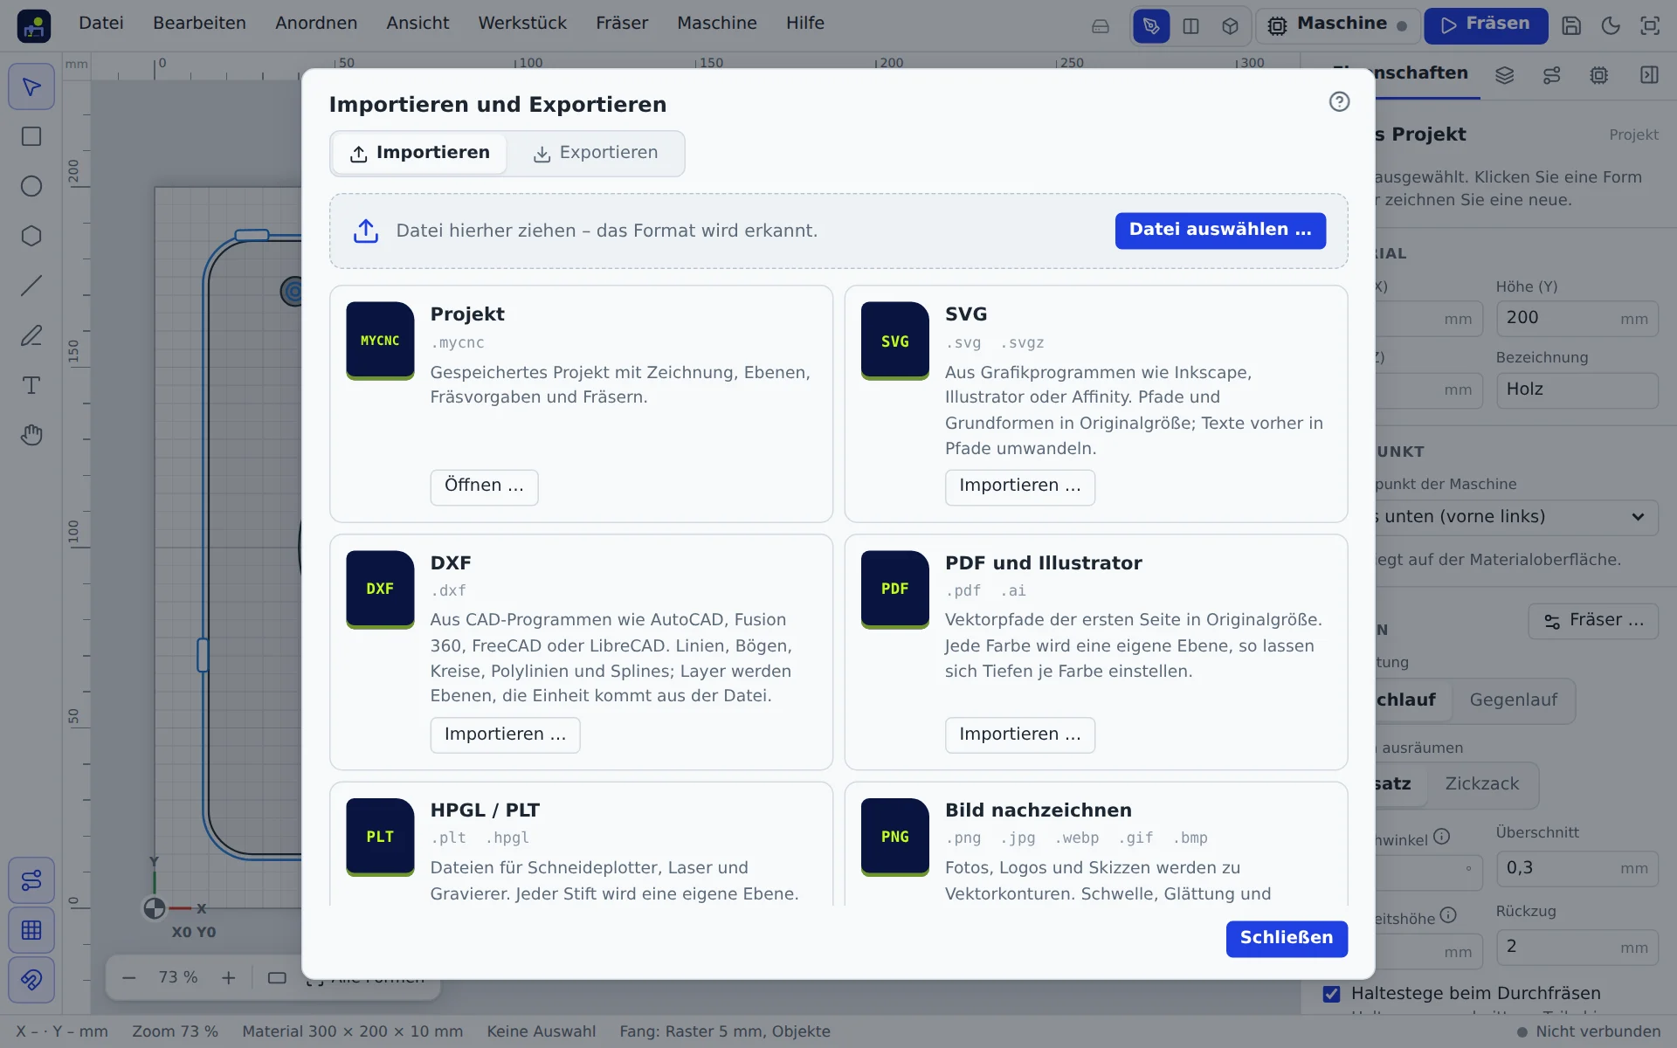1677x1048 pixels.
Task: Select the arrow selection tool
Action: tap(31, 86)
